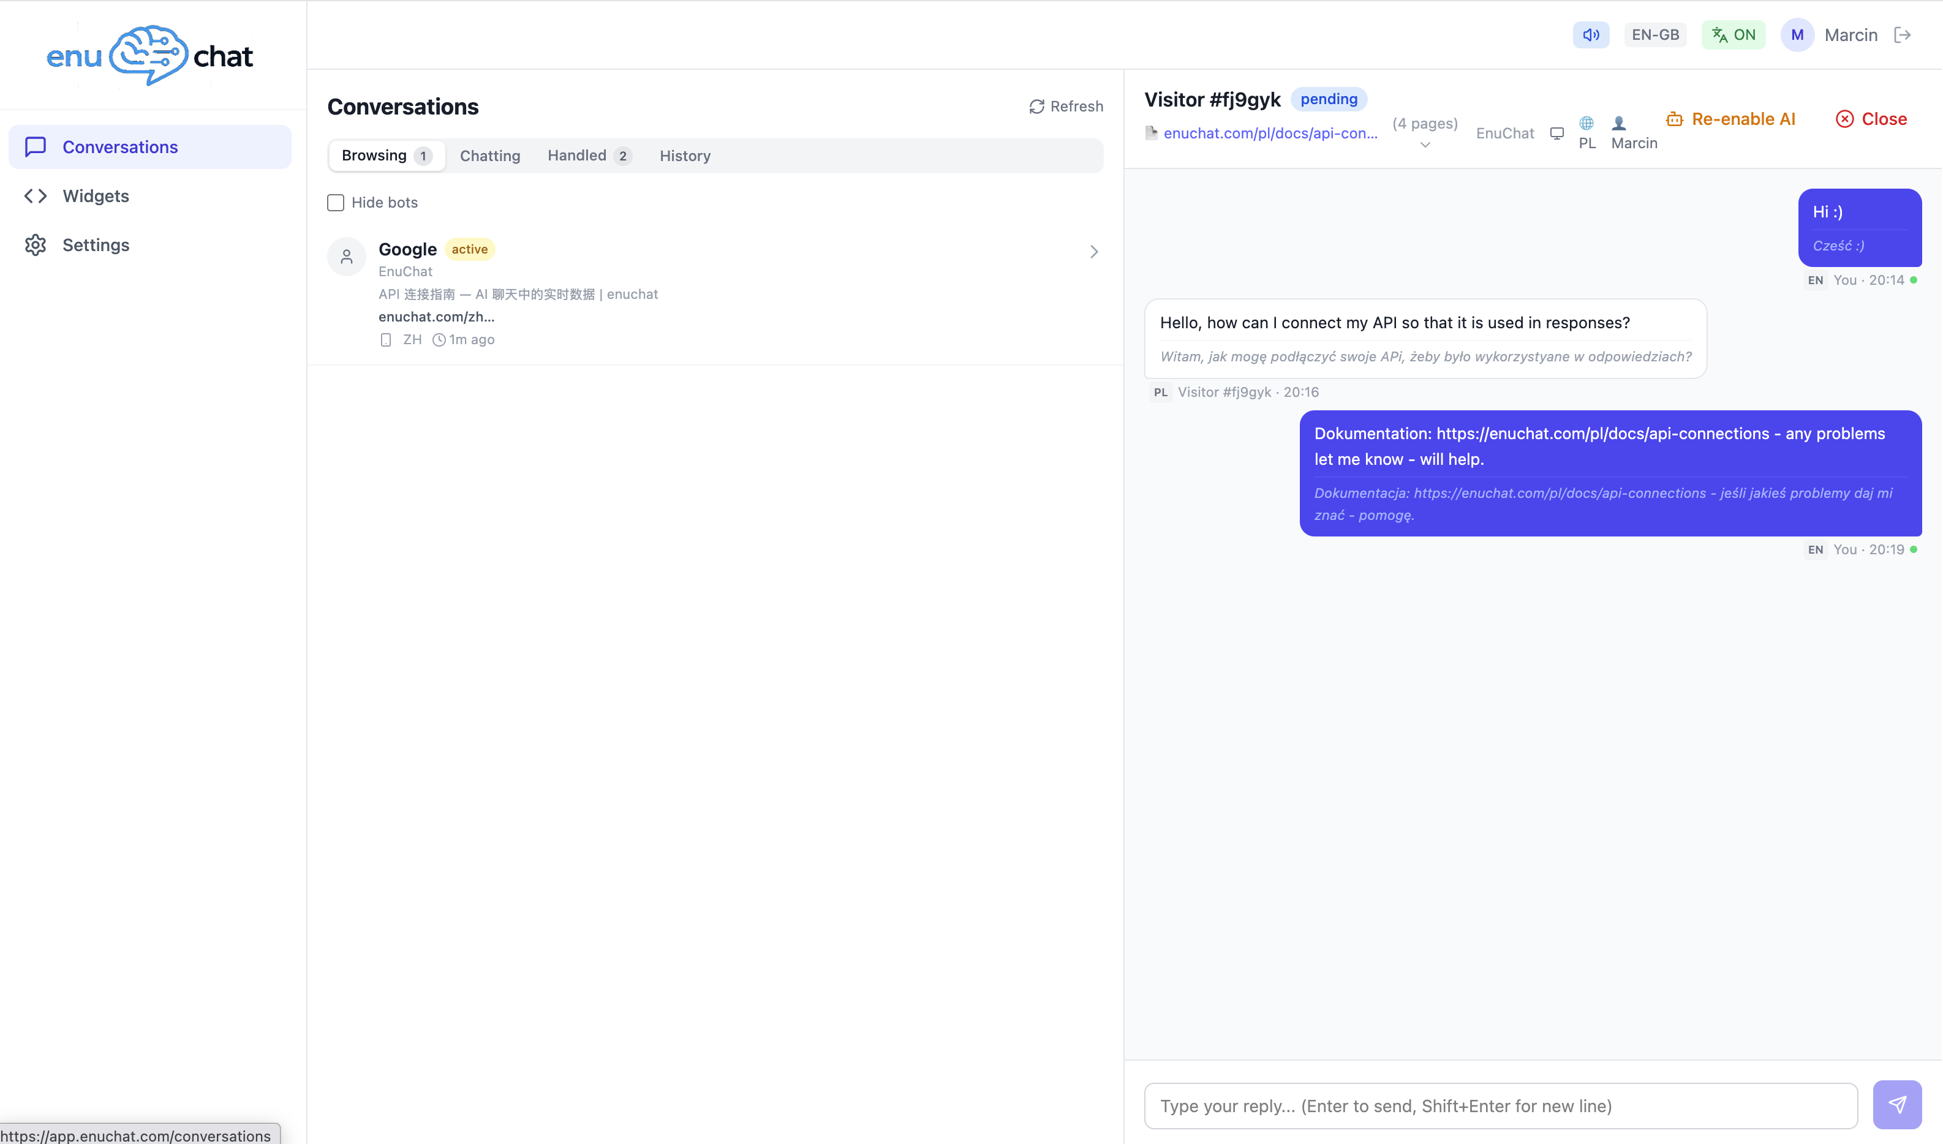Close the Visitor #fj9gyk conversation

[x=1871, y=119]
